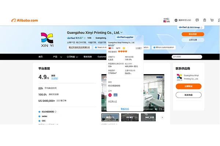Click info icon beside 经过成品检验 item

click(x=56, y=112)
